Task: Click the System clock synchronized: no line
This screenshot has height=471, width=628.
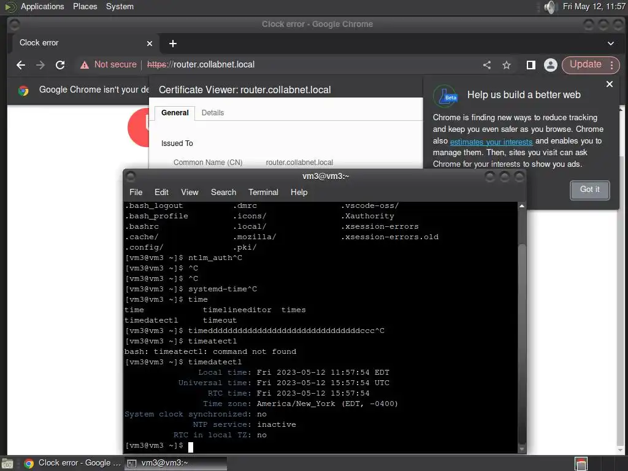Action: [196, 414]
